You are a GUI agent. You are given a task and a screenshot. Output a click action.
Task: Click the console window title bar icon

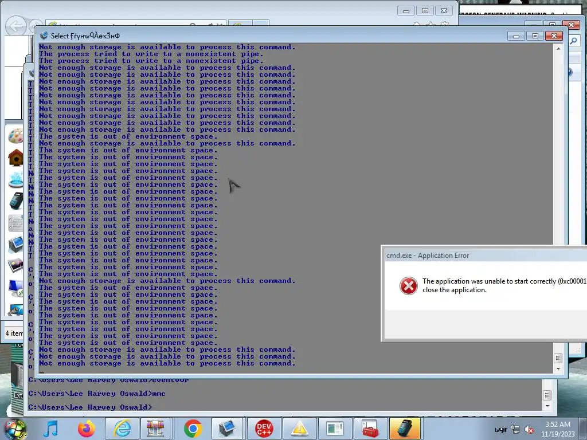(x=44, y=36)
